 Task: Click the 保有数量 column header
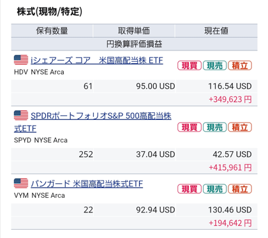[52, 31]
